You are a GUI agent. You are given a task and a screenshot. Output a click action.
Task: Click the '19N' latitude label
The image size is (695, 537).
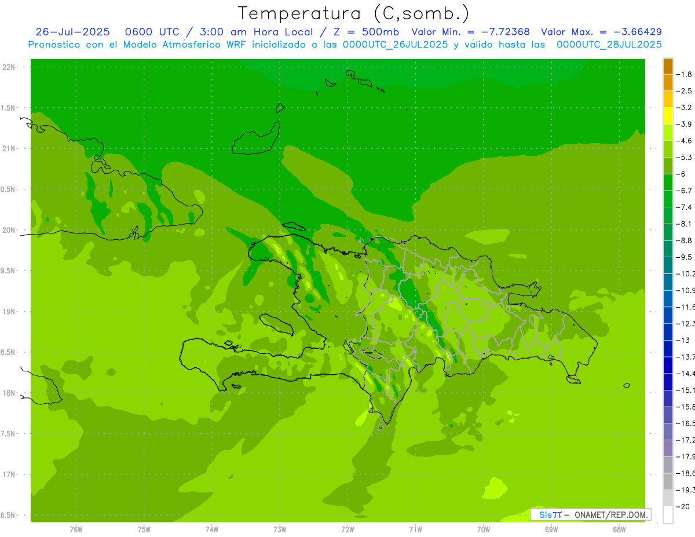pyautogui.click(x=10, y=312)
